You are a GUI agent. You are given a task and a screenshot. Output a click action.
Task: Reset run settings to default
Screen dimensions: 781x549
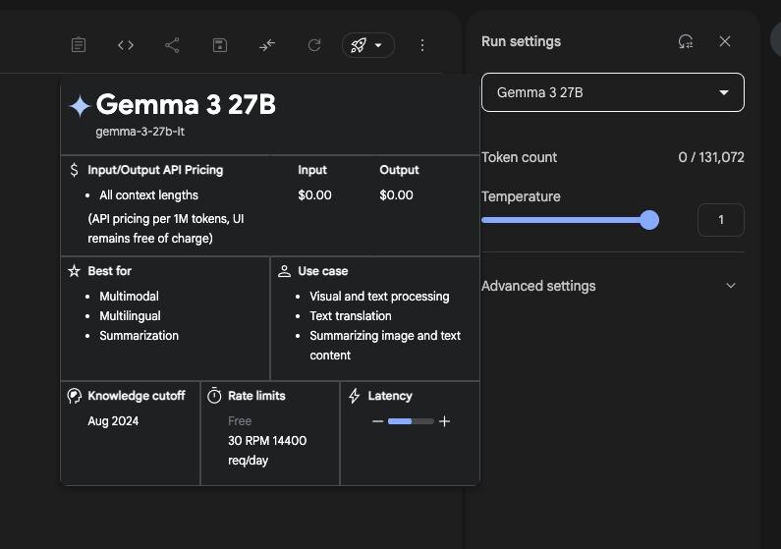[x=686, y=41]
